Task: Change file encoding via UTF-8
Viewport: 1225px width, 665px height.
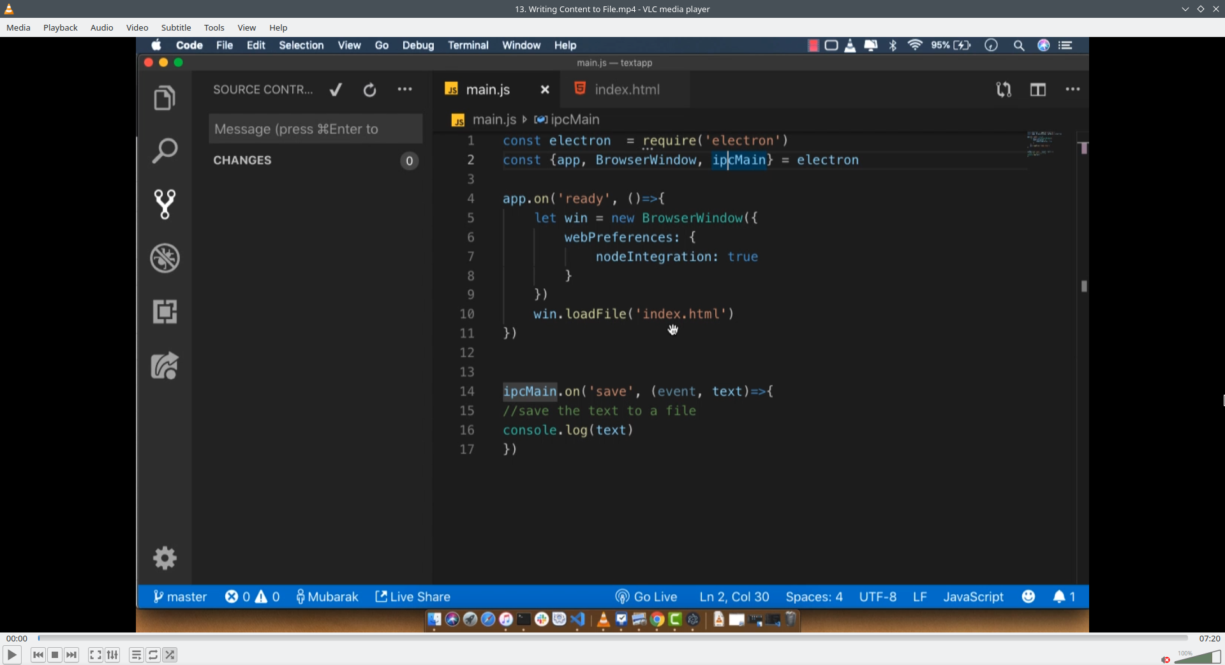Action: pyautogui.click(x=878, y=597)
